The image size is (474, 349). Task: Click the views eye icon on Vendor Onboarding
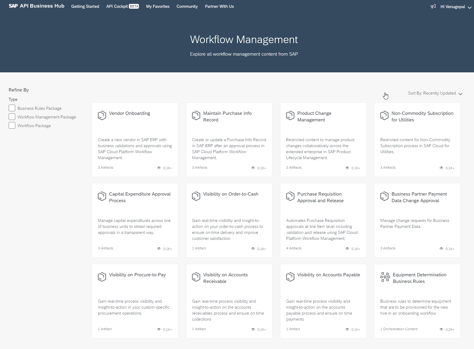click(159, 168)
